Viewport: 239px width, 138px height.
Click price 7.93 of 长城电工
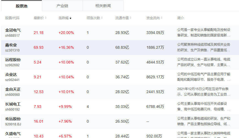[37, 107]
